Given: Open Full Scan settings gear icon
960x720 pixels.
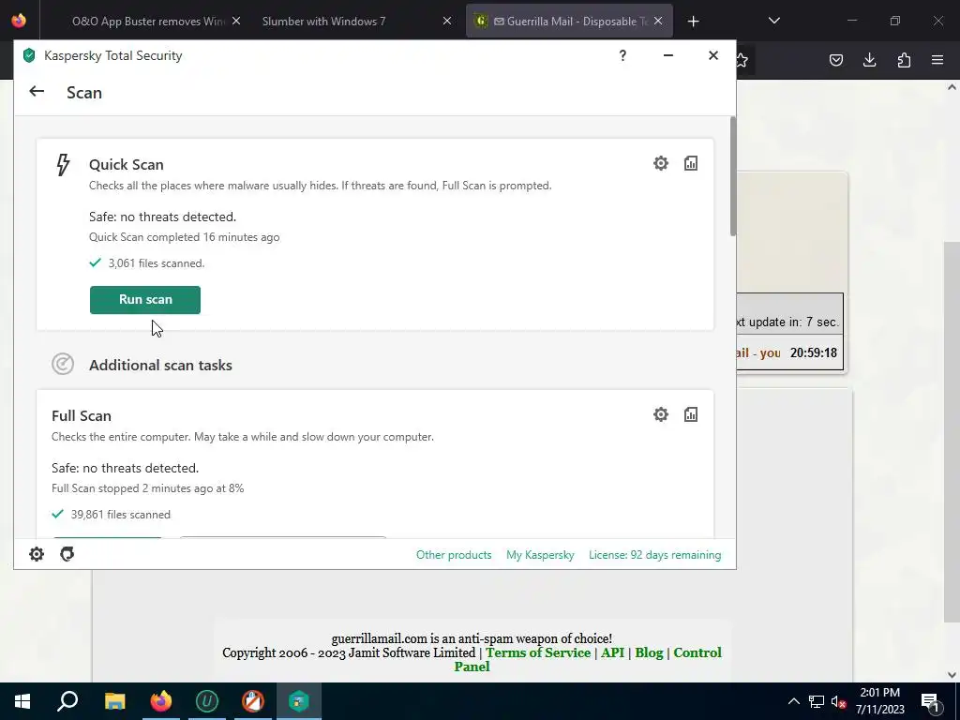Looking at the screenshot, I should [661, 414].
